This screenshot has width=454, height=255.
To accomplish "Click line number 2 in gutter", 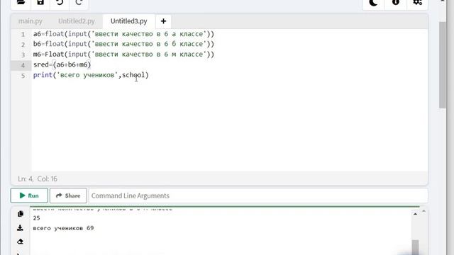I will [x=23, y=44].
